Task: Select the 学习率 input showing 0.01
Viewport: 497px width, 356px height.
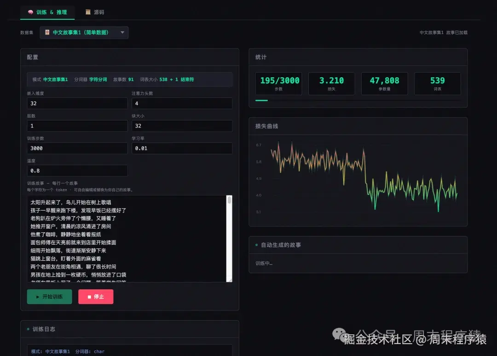Action: pos(182,148)
